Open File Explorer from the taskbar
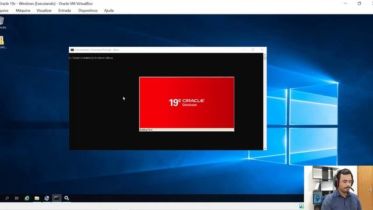Viewport: 373px width, 210px height. pos(37,198)
